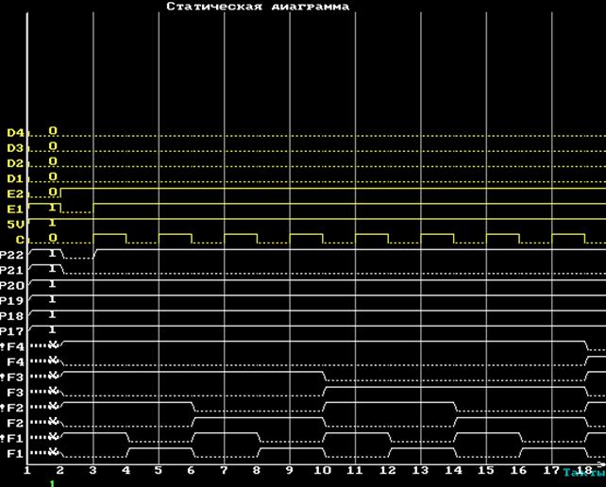Click tick number 10 on time axis
Image resolution: width=606 pixels, height=487 pixels.
point(322,470)
